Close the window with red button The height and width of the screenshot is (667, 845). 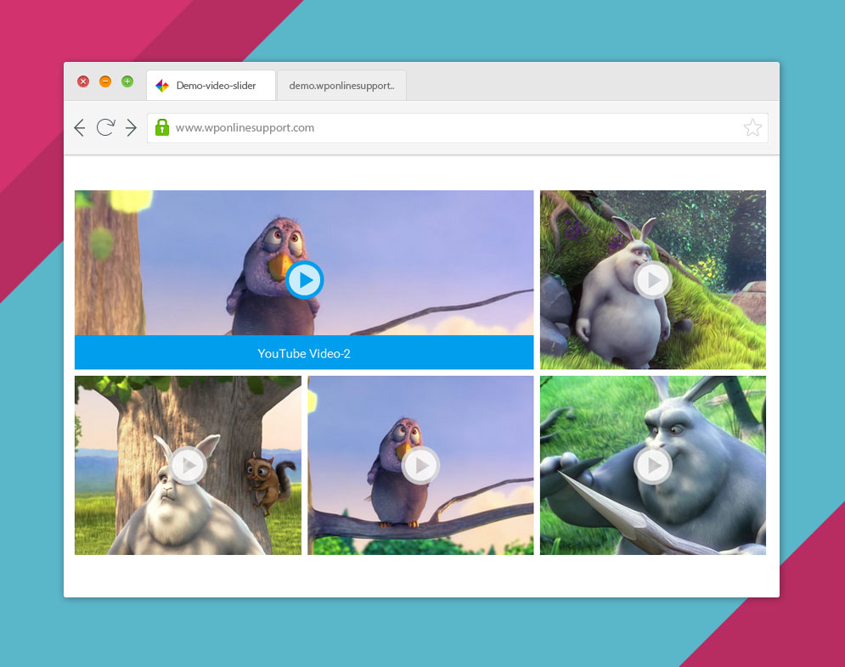[83, 81]
